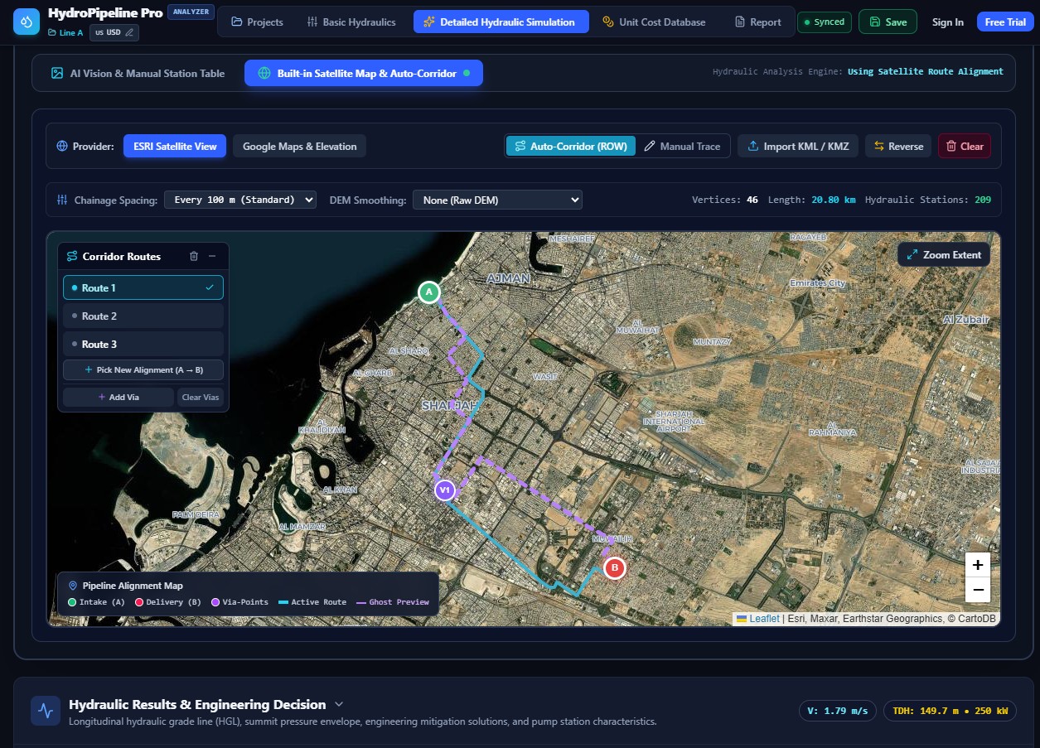Reverse the pipeline route direction
This screenshot has height=748, width=1040.
(898, 147)
